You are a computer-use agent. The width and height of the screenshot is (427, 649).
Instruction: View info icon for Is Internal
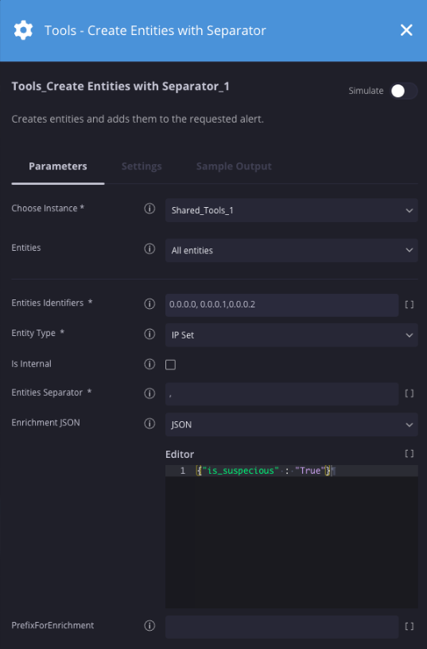[149, 364]
